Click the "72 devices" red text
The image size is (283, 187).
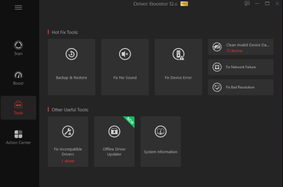(x=234, y=51)
